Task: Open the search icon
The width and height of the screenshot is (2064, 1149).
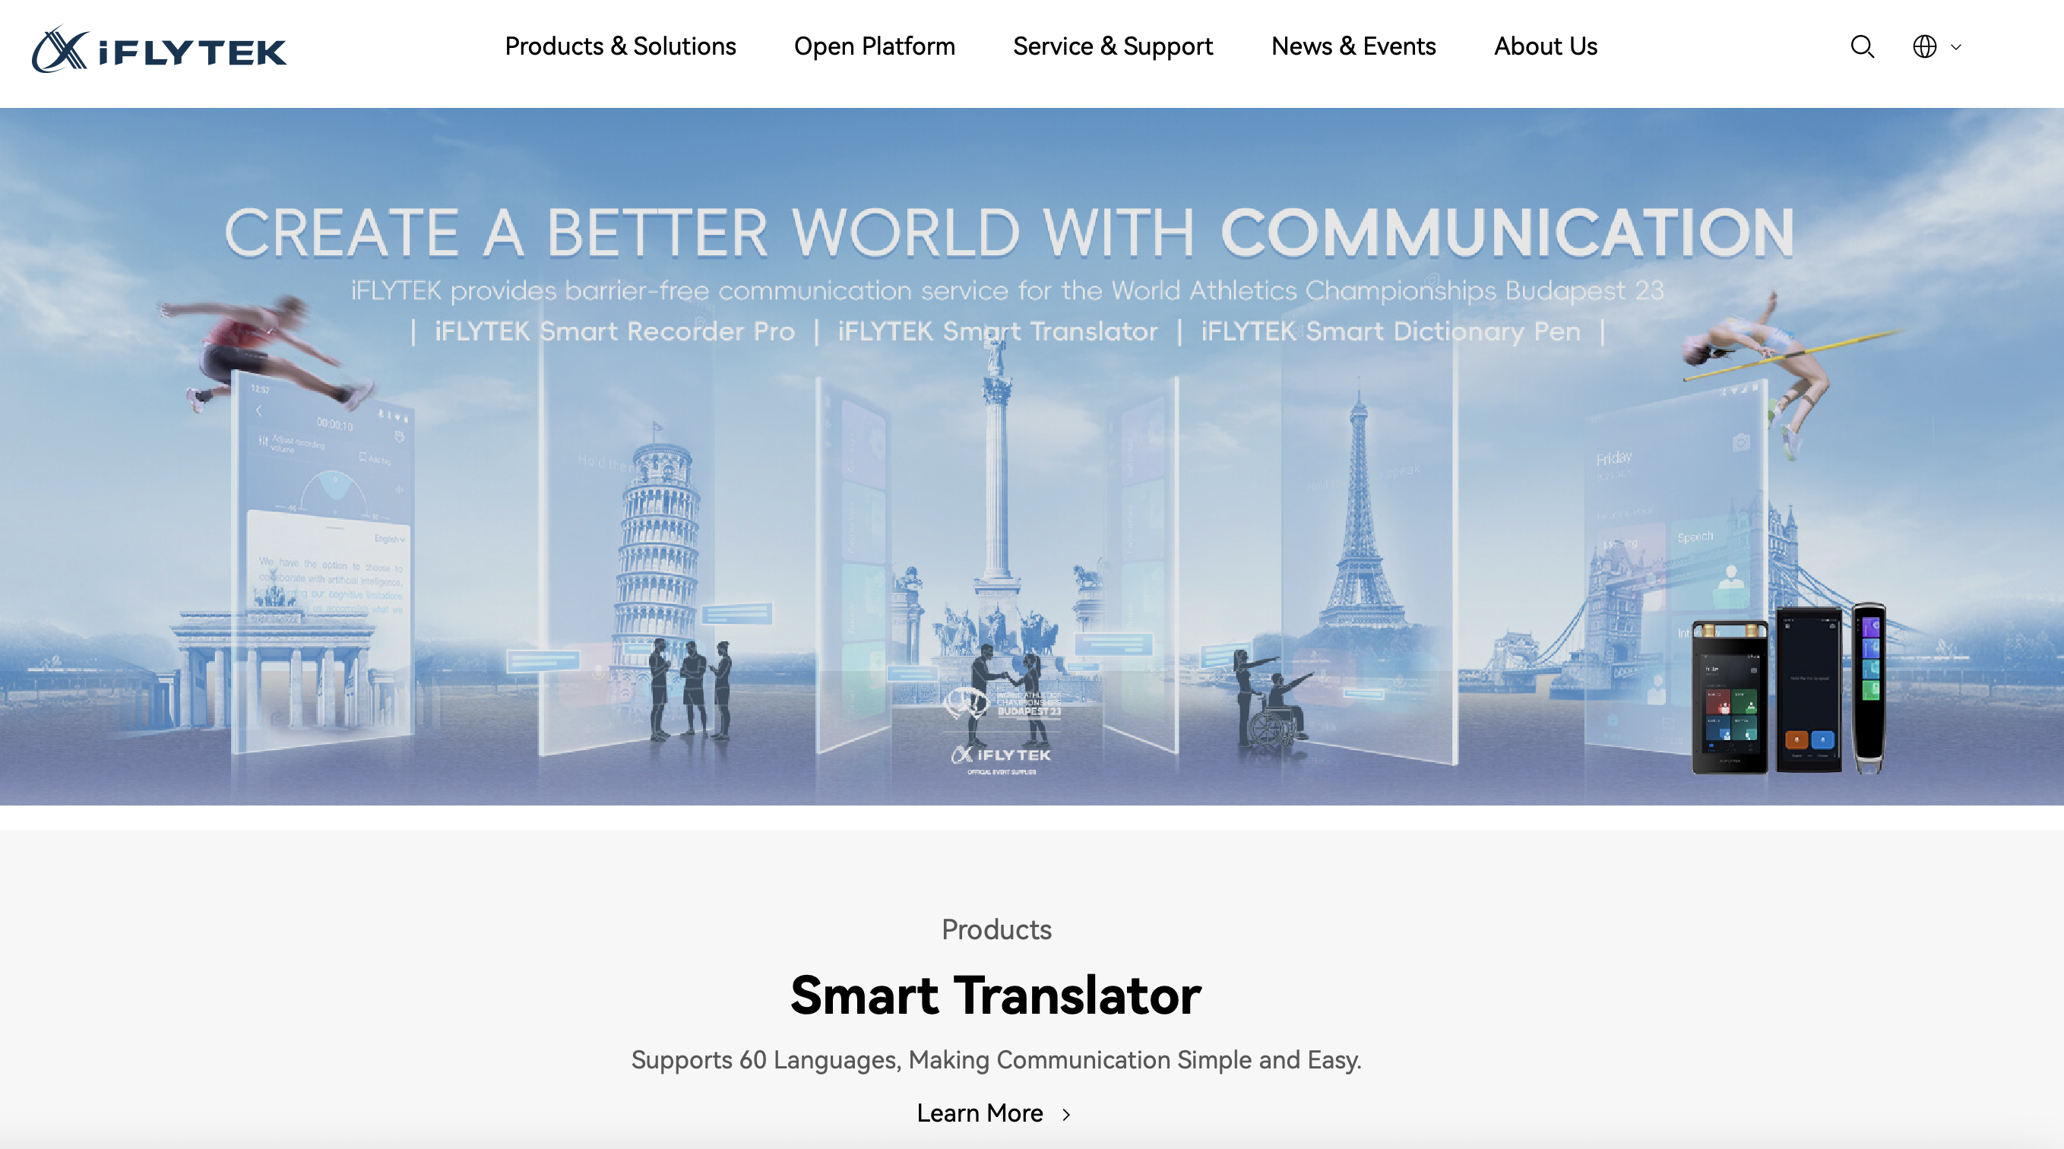Action: tap(1862, 46)
